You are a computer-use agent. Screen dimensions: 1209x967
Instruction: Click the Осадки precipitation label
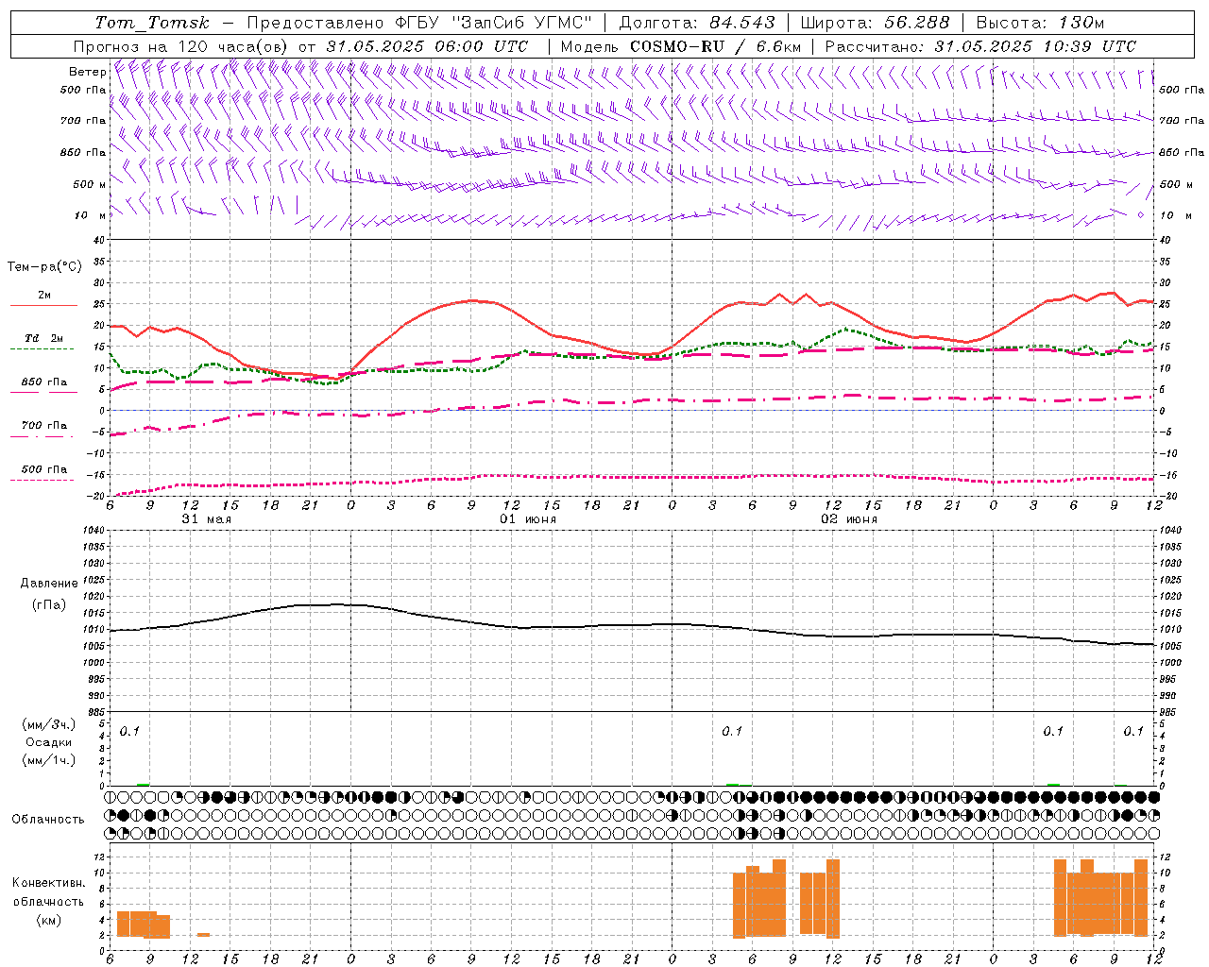[x=49, y=742]
